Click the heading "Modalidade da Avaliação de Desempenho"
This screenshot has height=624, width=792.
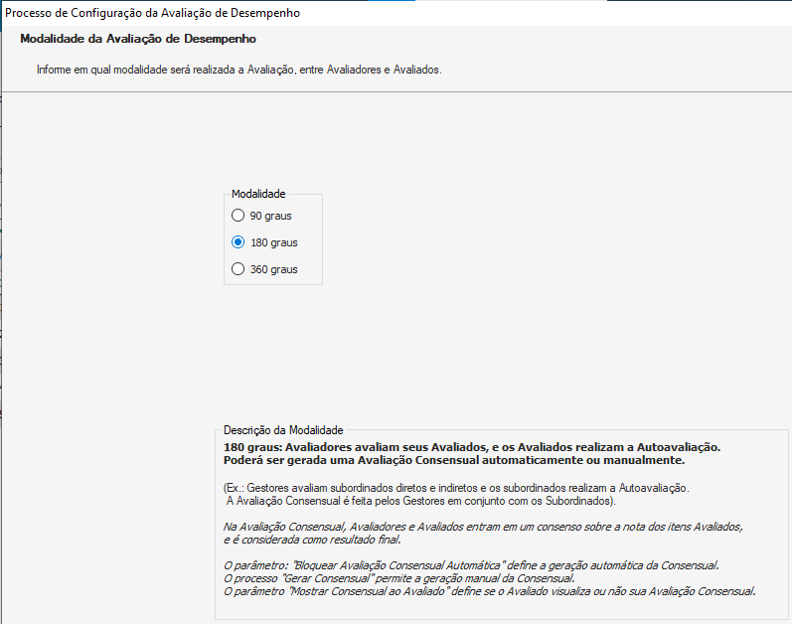point(138,39)
